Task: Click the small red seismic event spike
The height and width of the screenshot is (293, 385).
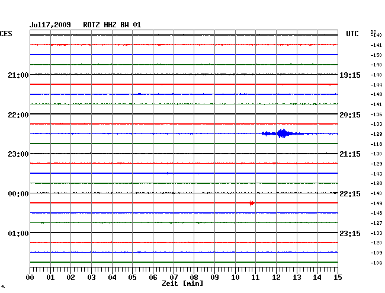Action: 251,203
